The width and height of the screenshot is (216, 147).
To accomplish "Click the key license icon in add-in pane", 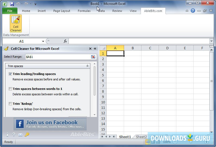I will pos(27,135).
